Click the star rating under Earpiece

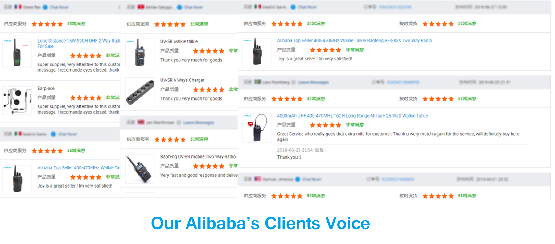85,98
